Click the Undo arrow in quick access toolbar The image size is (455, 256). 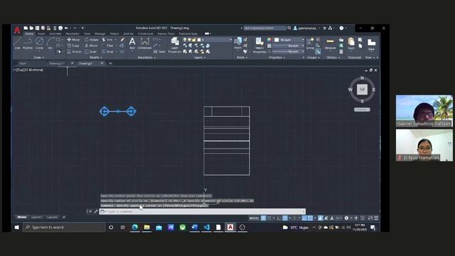pyautogui.click(x=66, y=28)
